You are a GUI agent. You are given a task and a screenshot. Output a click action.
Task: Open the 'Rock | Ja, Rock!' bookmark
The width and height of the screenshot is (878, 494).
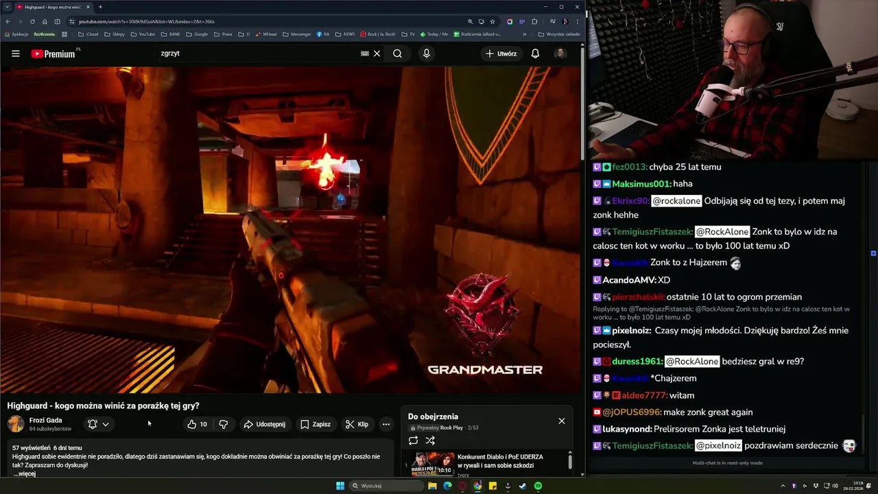coord(378,34)
